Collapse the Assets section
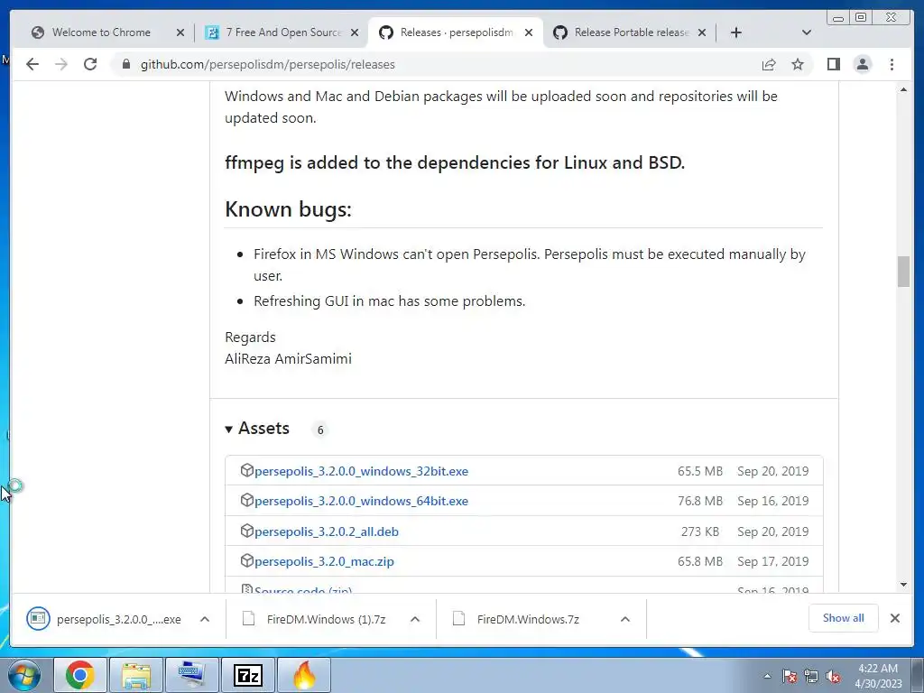Image resolution: width=924 pixels, height=693 pixels. (x=257, y=429)
